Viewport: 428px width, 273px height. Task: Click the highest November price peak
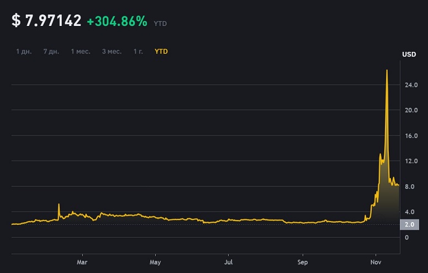coord(387,71)
